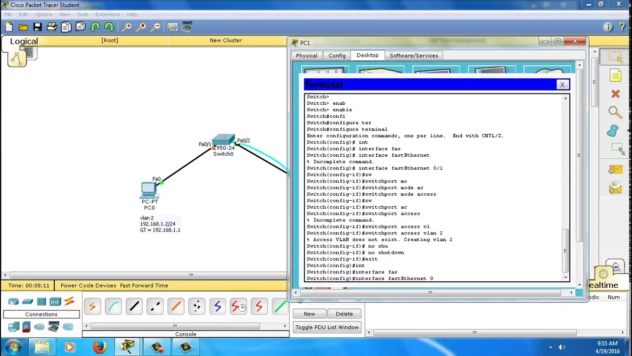
Task: Choose the Resize Shape tool
Action: [x=617, y=149]
